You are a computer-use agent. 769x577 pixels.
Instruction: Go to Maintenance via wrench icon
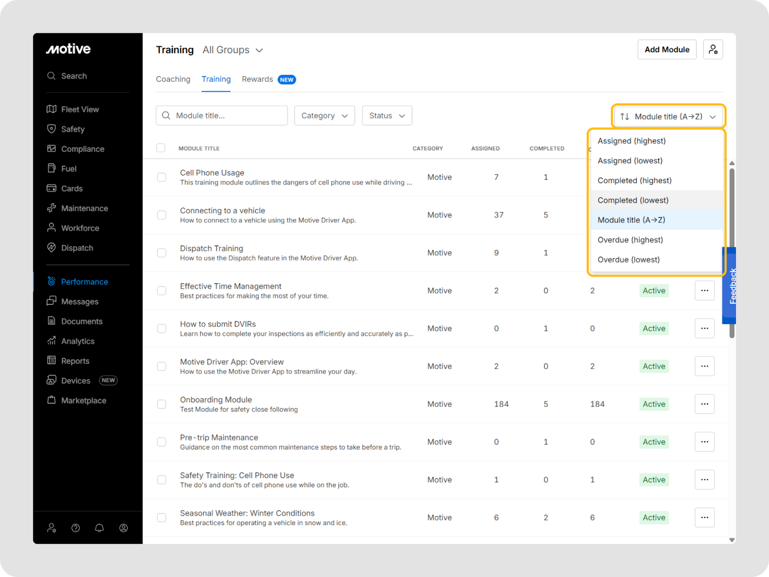pos(51,208)
